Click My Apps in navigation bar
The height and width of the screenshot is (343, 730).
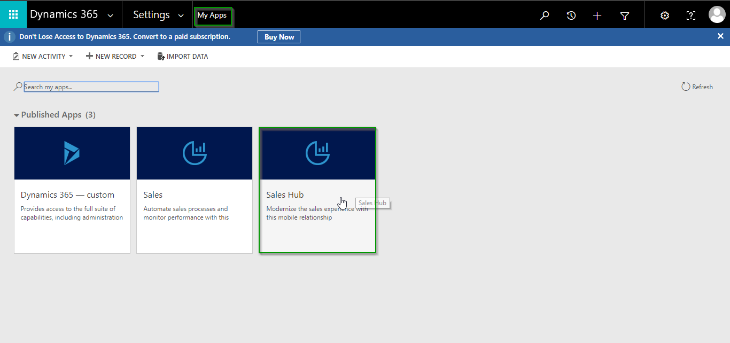(212, 15)
